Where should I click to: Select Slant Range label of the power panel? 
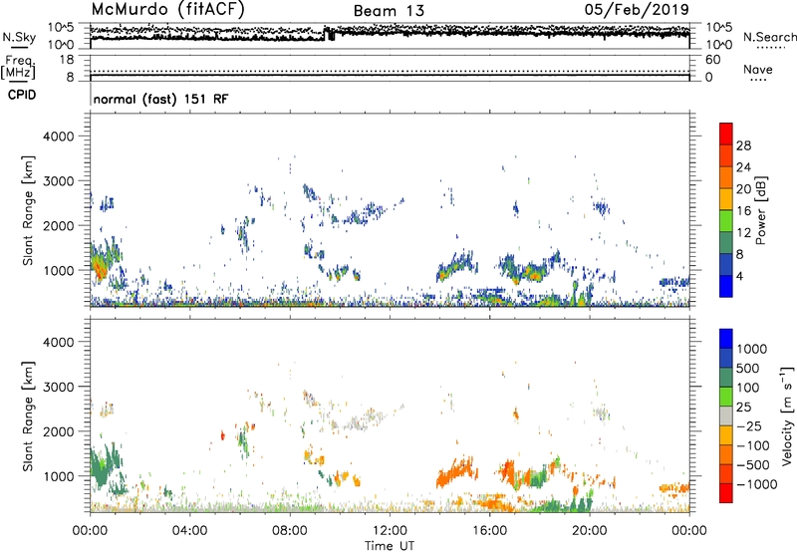coord(28,210)
